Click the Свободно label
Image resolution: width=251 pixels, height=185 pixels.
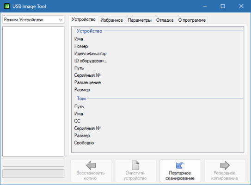tap(84, 142)
